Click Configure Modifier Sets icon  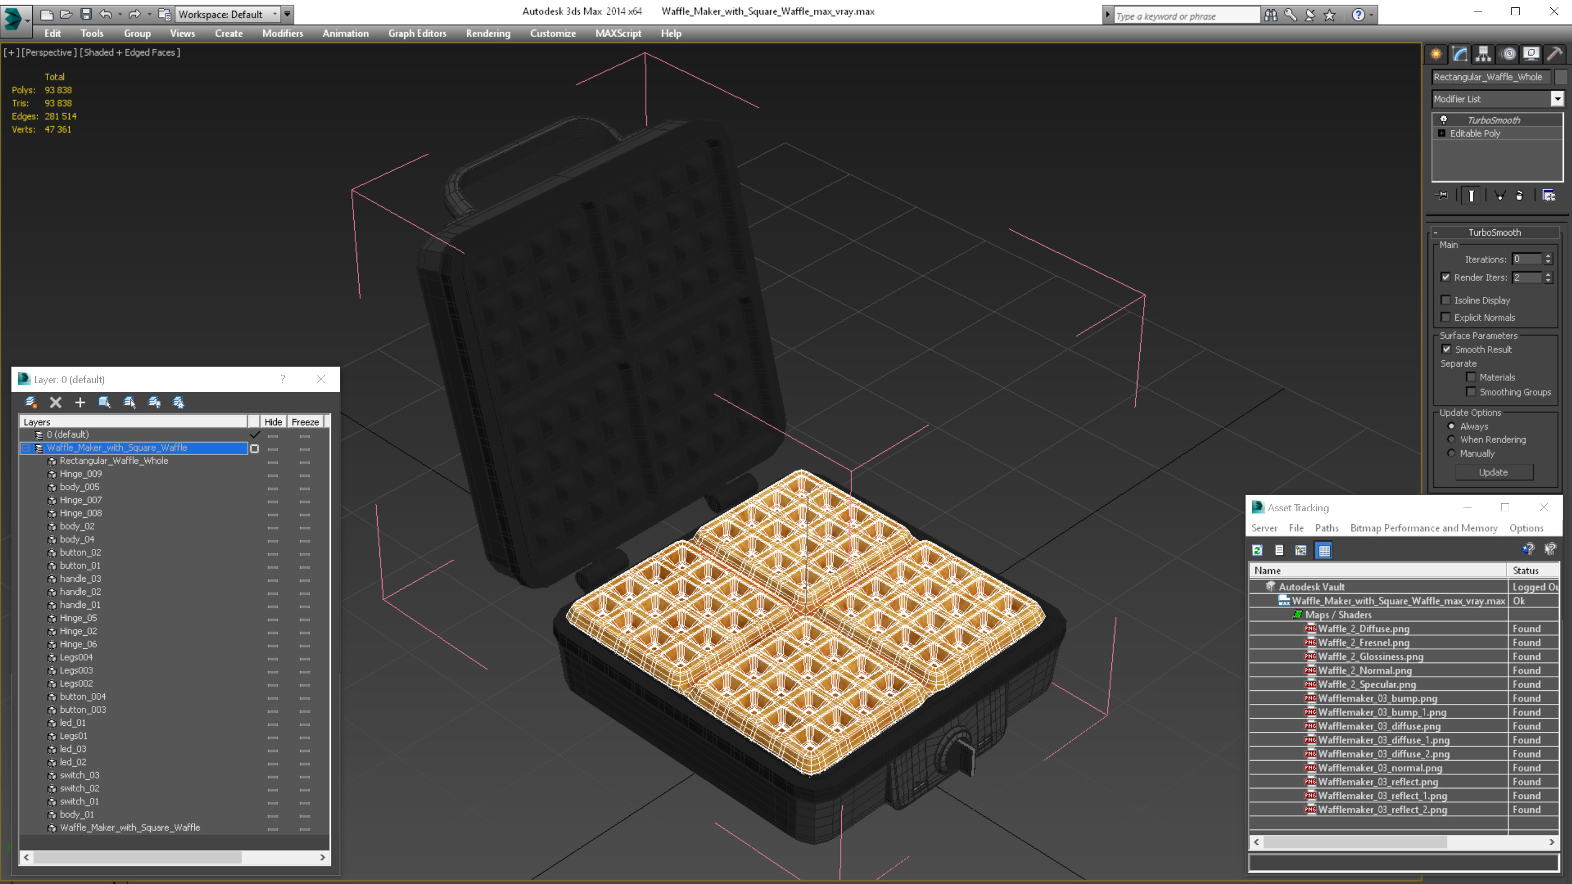(x=1549, y=196)
